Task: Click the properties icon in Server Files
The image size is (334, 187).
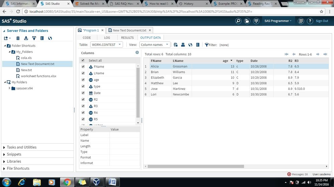Action: [x=42, y=38]
